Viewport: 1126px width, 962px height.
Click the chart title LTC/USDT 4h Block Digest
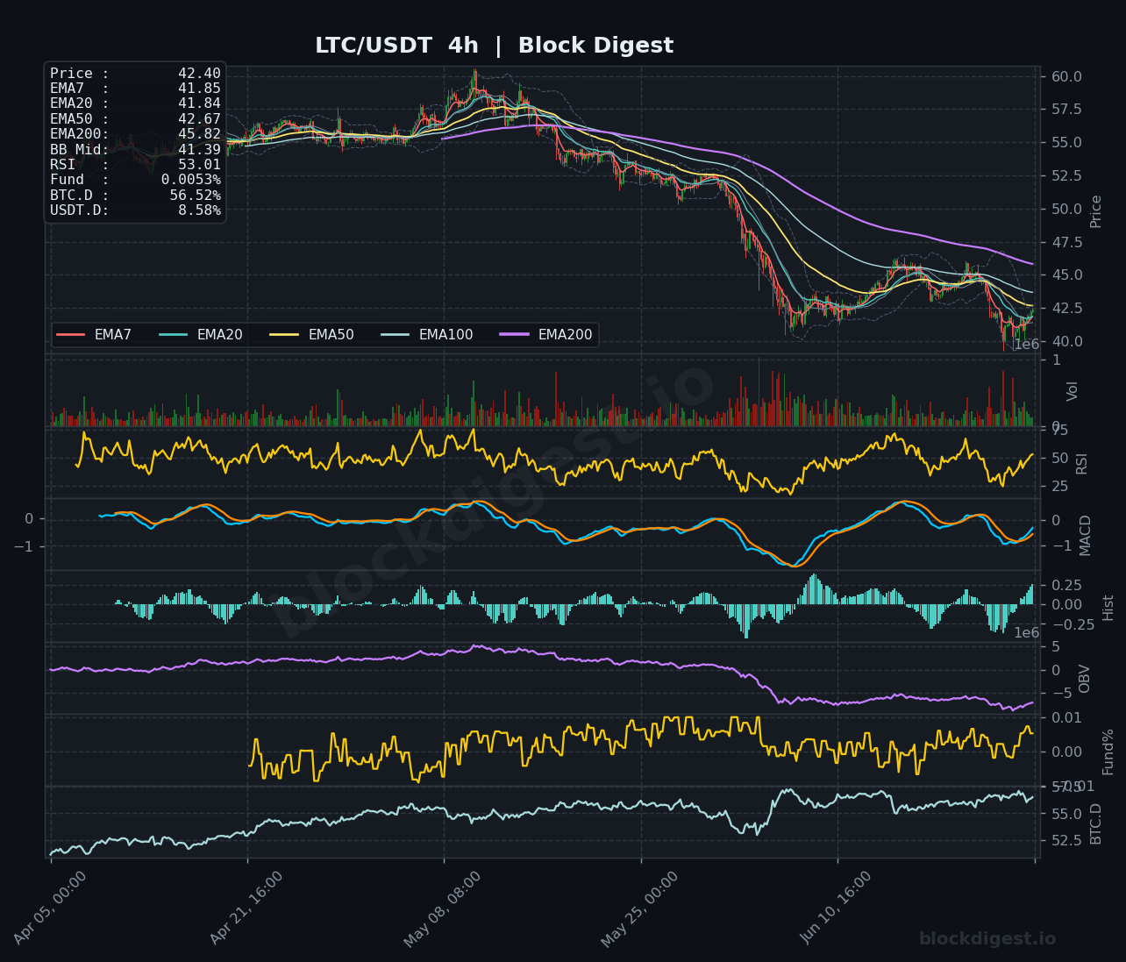click(x=494, y=46)
